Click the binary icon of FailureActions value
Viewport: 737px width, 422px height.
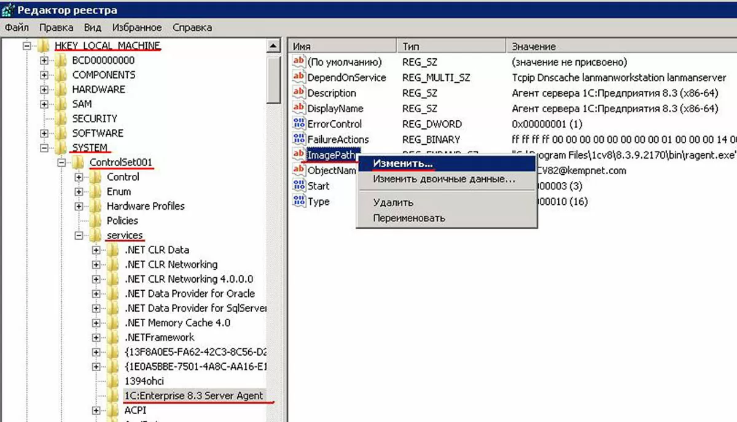click(x=299, y=139)
